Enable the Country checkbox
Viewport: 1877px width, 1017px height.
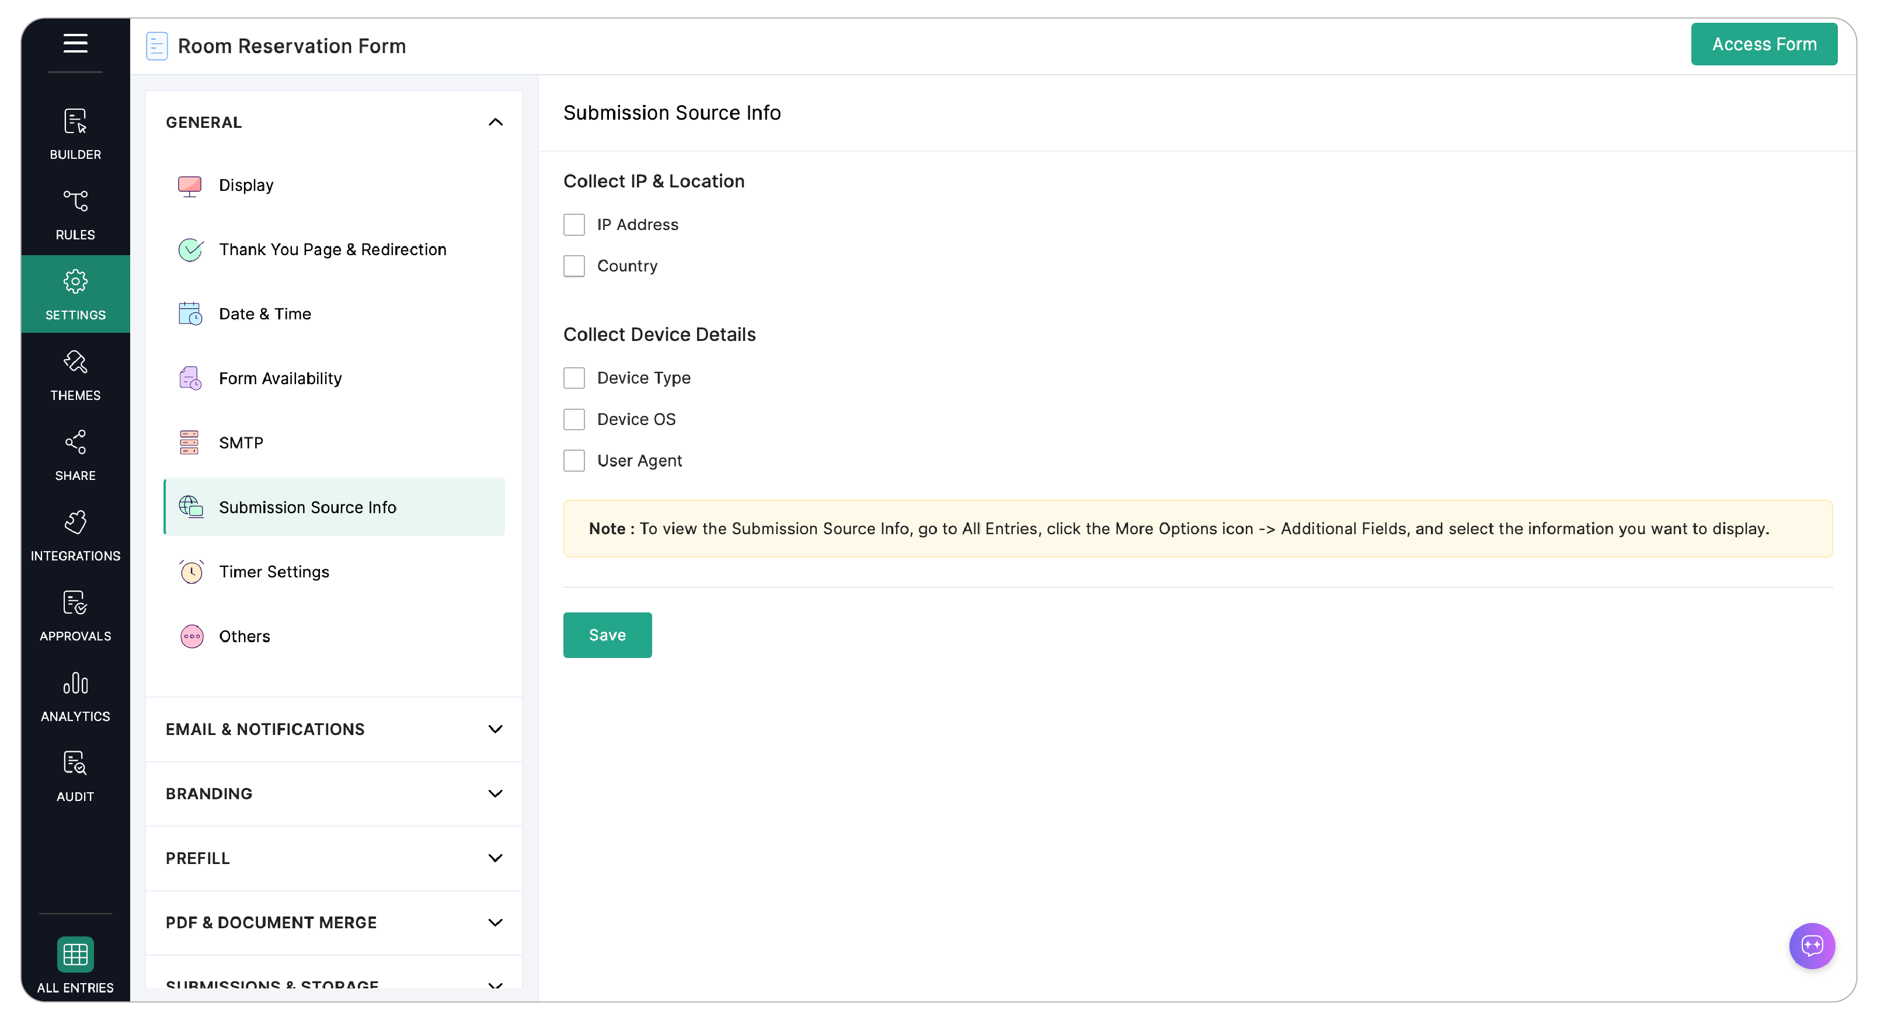[574, 266]
